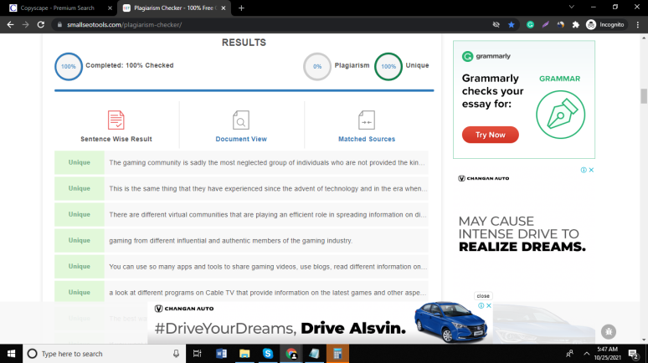Open Microsoft Word from taskbar
Image resolution: width=648 pixels, height=363 pixels.
pyautogui.click(x=221, y=354)
